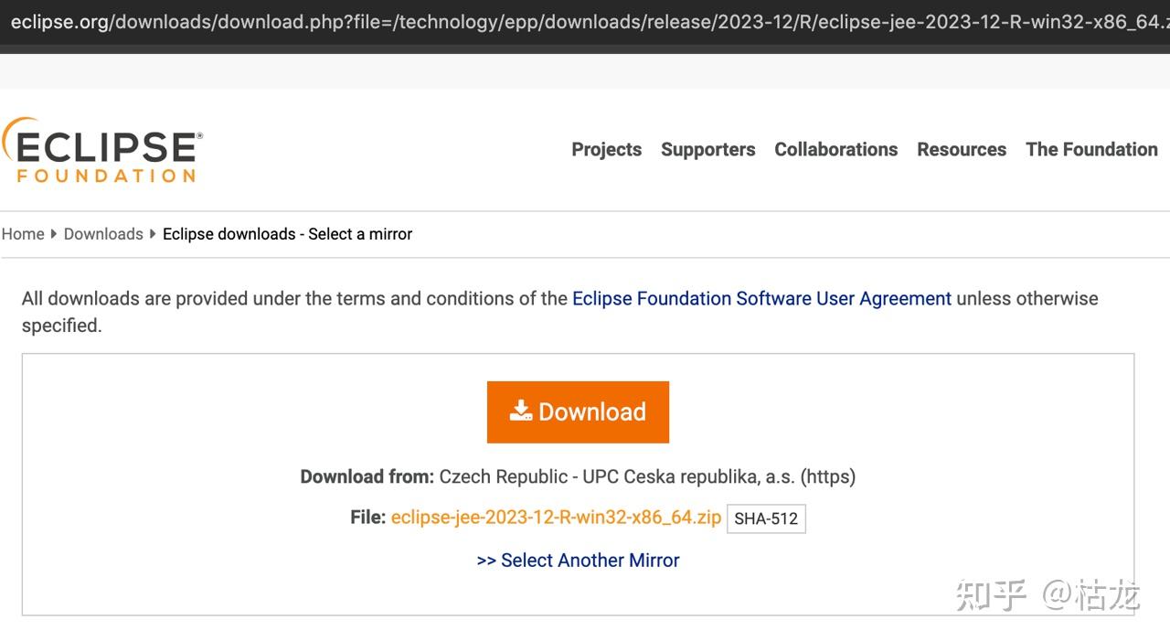Open the Projects menu
Image resolution: width=1170 pixels, height=641 pixels.
tap(606, 149)
